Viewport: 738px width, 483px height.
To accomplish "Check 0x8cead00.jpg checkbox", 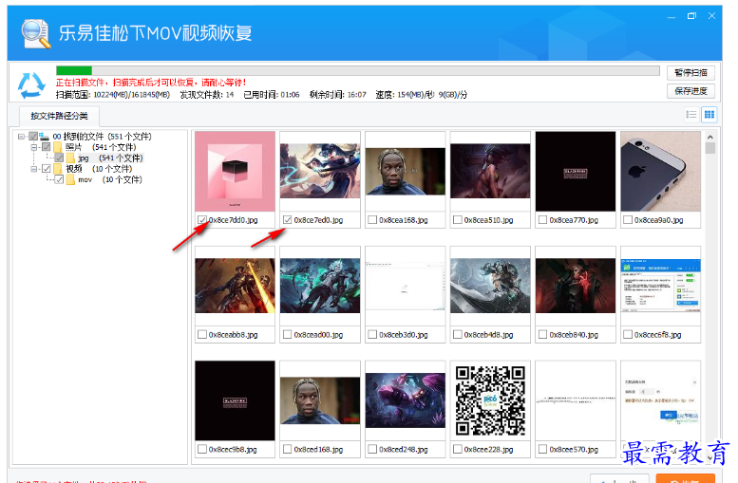I will click(x=287, y=334).
